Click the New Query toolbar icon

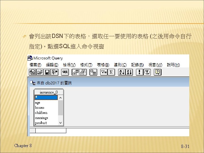click(x=32, y=72)
